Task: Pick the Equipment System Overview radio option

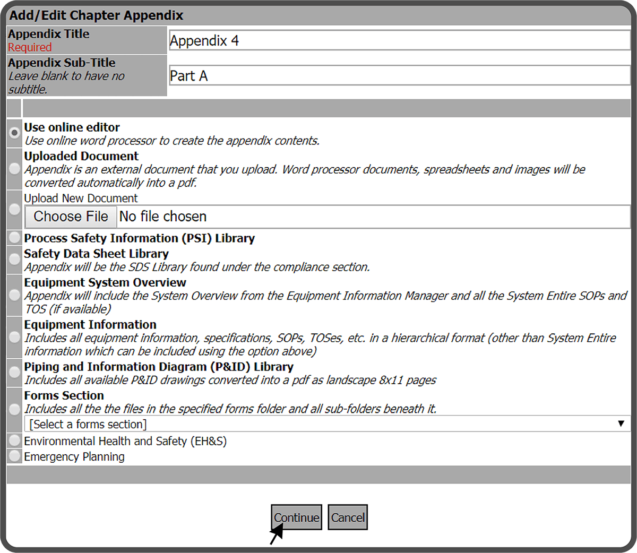Action: [x=14, y=295]
